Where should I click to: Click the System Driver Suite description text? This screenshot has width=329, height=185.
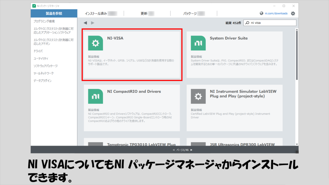pos(235,63)
